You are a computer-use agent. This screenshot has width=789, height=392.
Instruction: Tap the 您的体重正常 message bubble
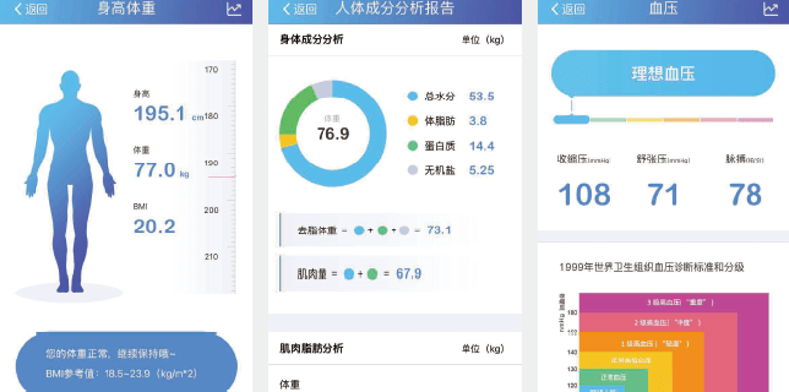point(126,361)
